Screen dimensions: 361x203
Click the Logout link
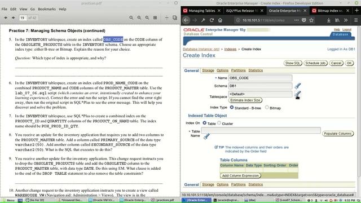(x=347, y=29)
